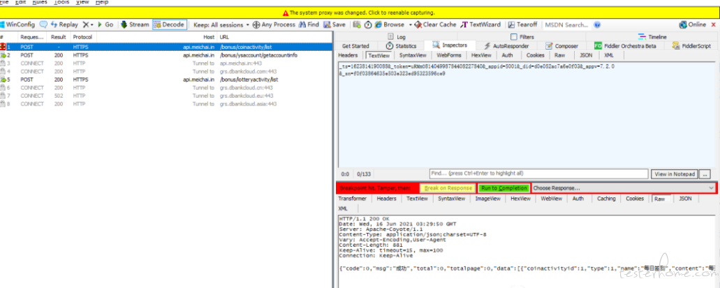The image size is (720, 288).
Task: Click View in Notepad button
Action: [x=674, y=174]
